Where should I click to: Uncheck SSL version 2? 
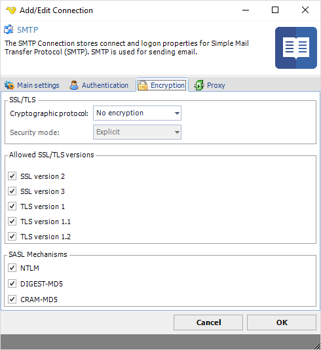(12, 176)
